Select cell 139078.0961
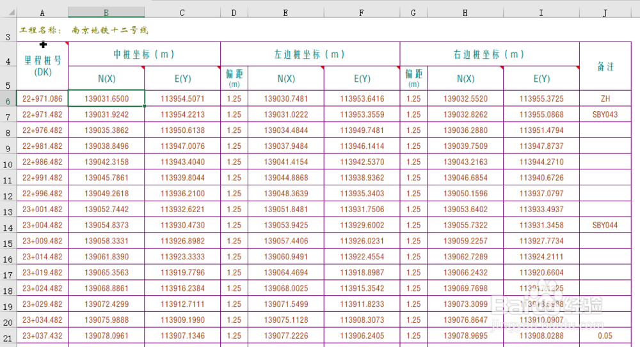The image size is (640, 347). click(x=106, y=335)
